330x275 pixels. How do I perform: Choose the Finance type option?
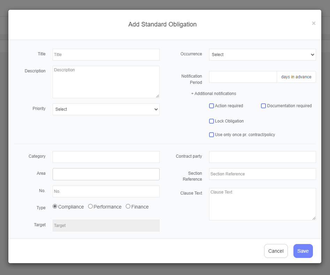[128, 206]
